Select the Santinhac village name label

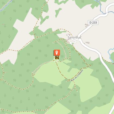pos(75,37)
